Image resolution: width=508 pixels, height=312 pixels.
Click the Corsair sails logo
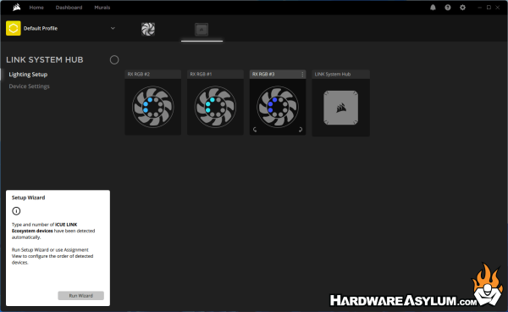pos(17,7)
